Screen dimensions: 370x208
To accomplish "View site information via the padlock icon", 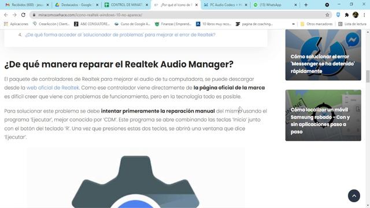I will point(34,15).
